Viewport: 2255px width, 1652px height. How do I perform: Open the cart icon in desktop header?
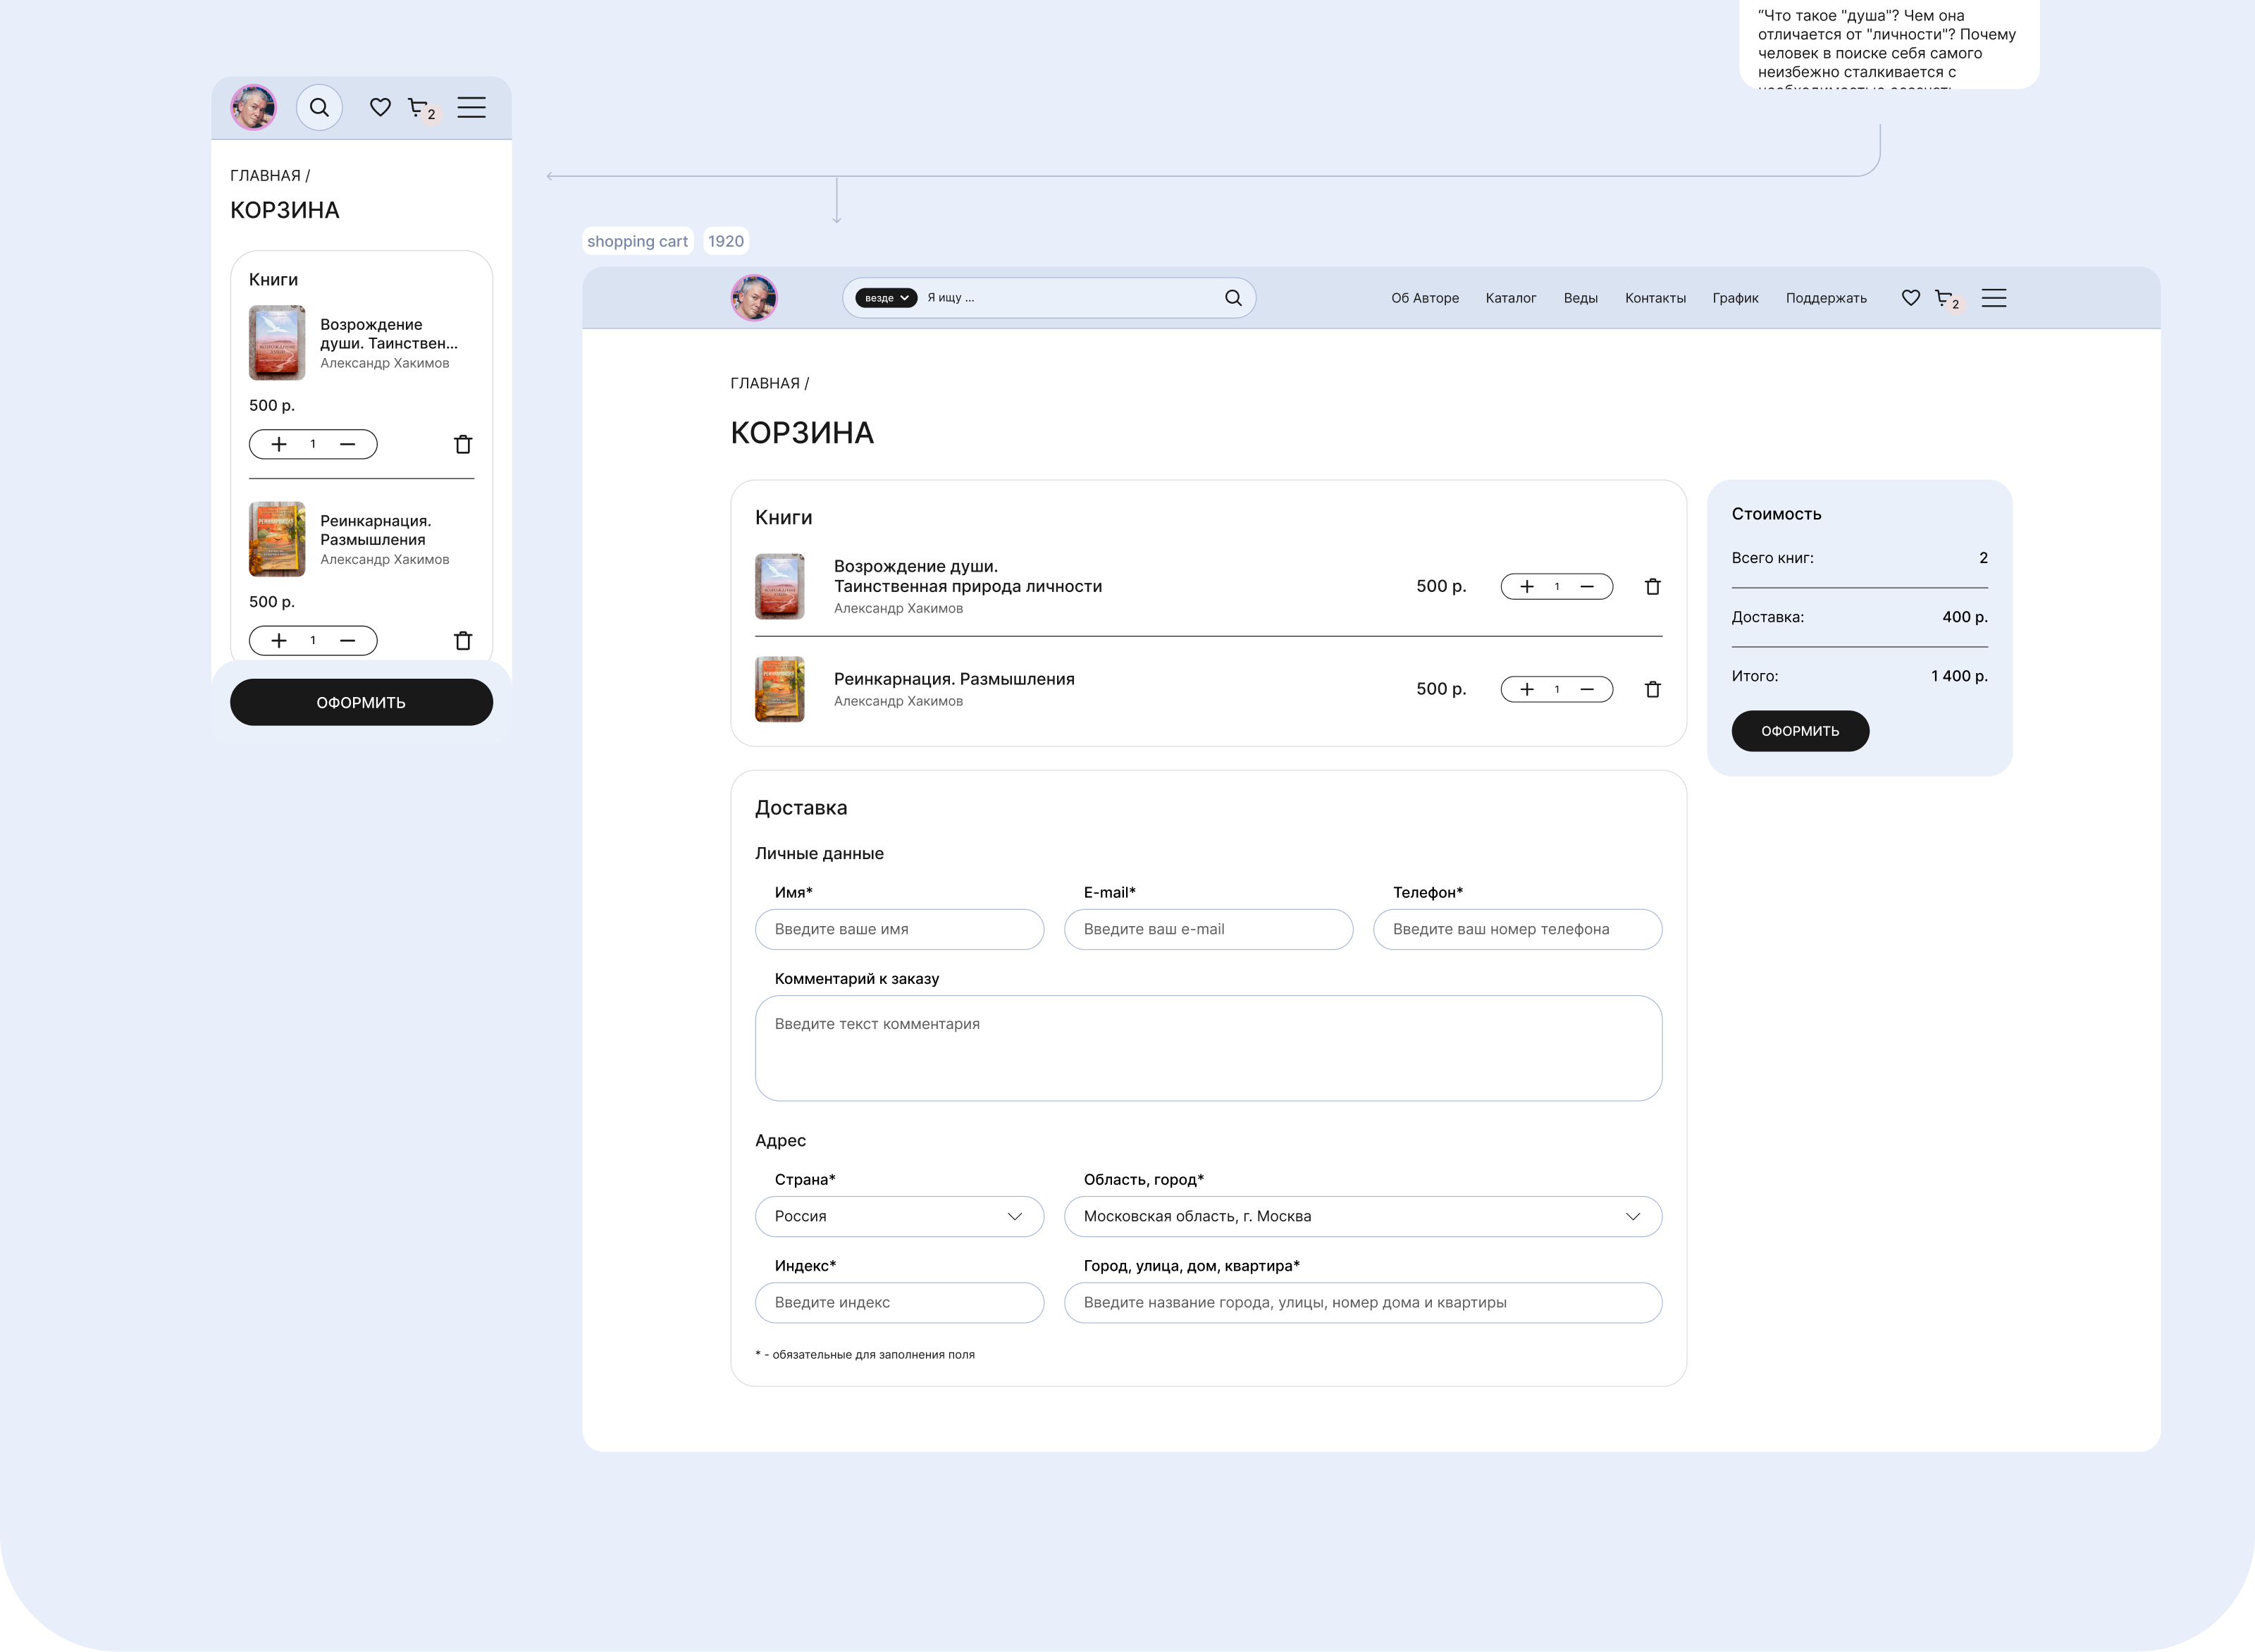click(x=1944, y=298)
